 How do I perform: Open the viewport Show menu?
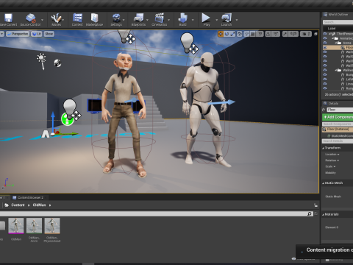point(49,34)
